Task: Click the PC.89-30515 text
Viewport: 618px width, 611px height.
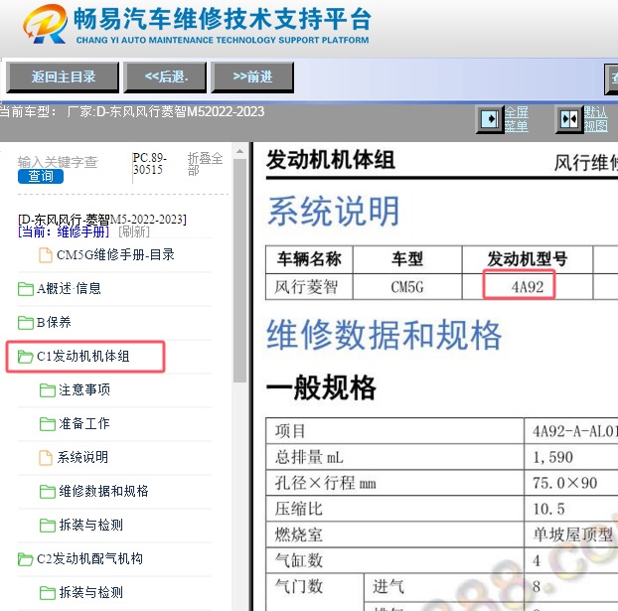Action: click(x=150, y=164)
